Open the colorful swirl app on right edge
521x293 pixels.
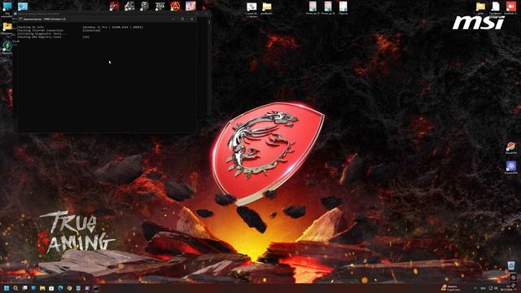pyautogui.click(x=511, y=146)
